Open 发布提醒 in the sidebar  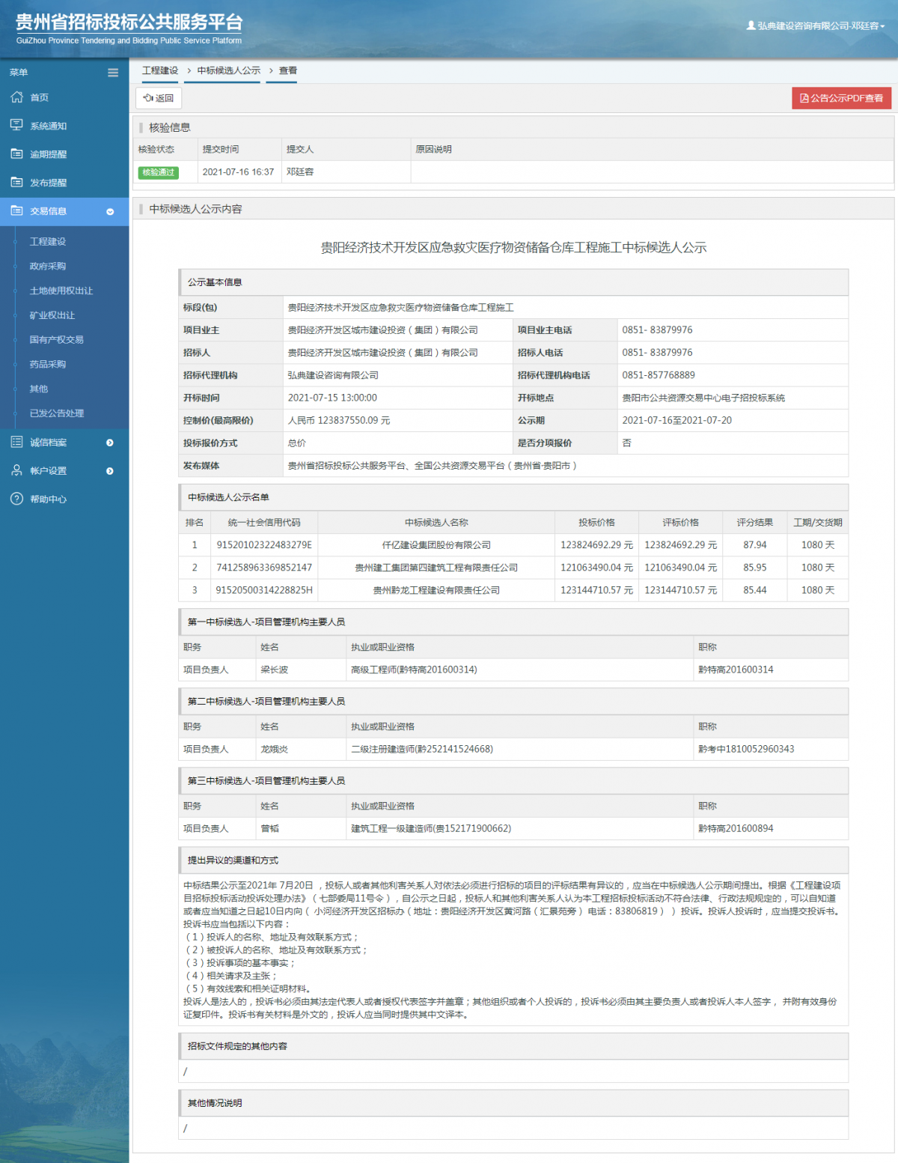[48, 183]
